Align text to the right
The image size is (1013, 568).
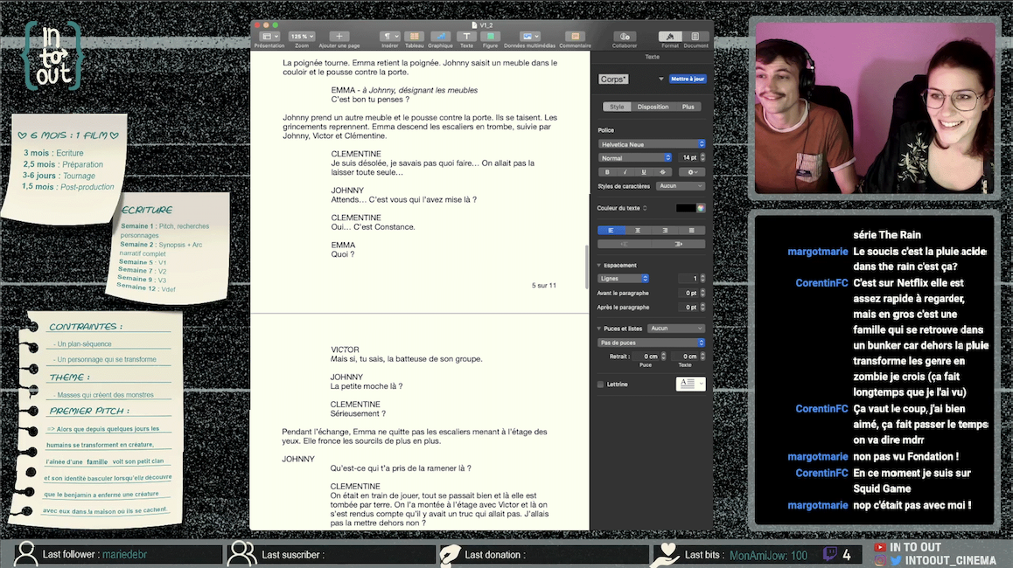[x=665, y=231]
